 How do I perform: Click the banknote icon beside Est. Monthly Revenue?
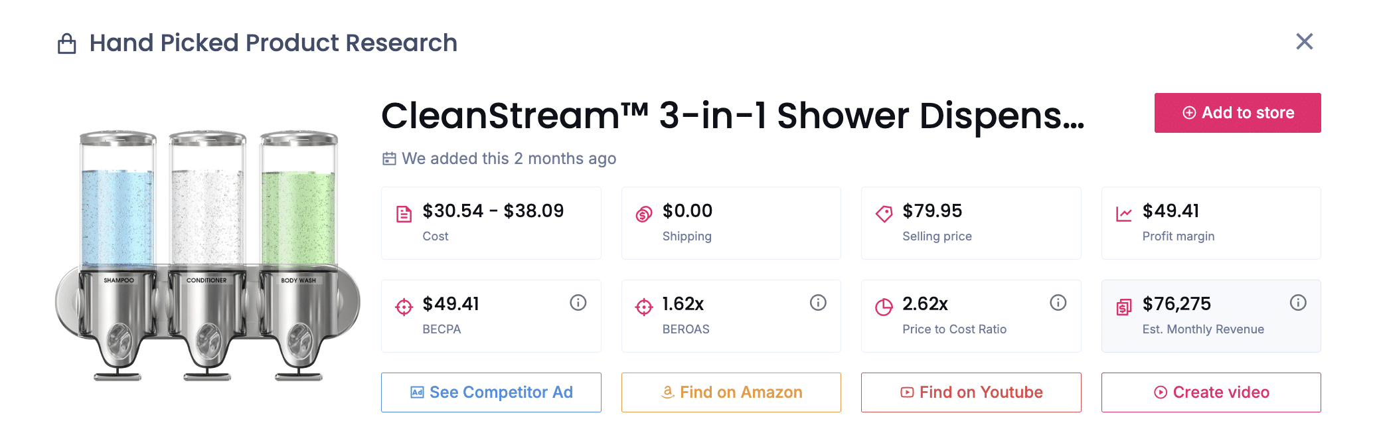(1123, 306)
